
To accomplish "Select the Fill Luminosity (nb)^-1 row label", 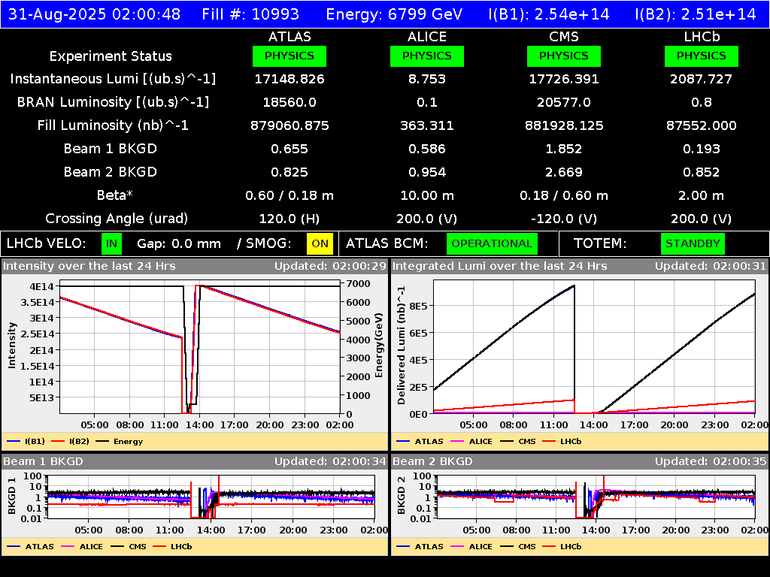I will 113,125.
